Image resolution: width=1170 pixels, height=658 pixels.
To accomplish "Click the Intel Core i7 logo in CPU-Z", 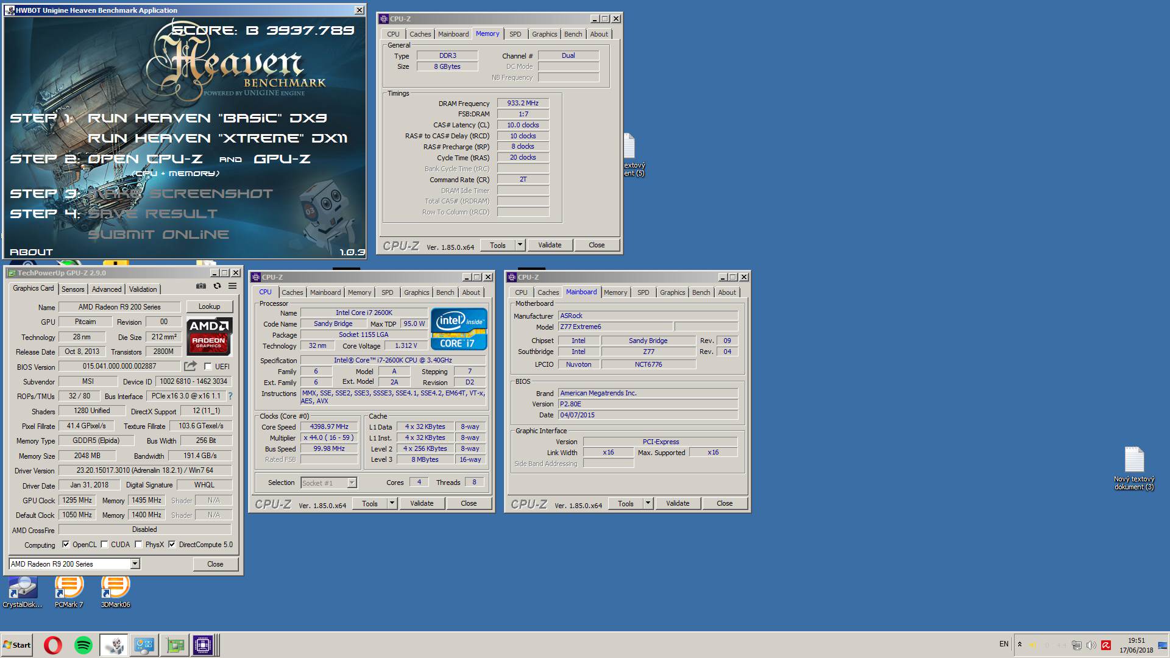I will pos(459,330).
